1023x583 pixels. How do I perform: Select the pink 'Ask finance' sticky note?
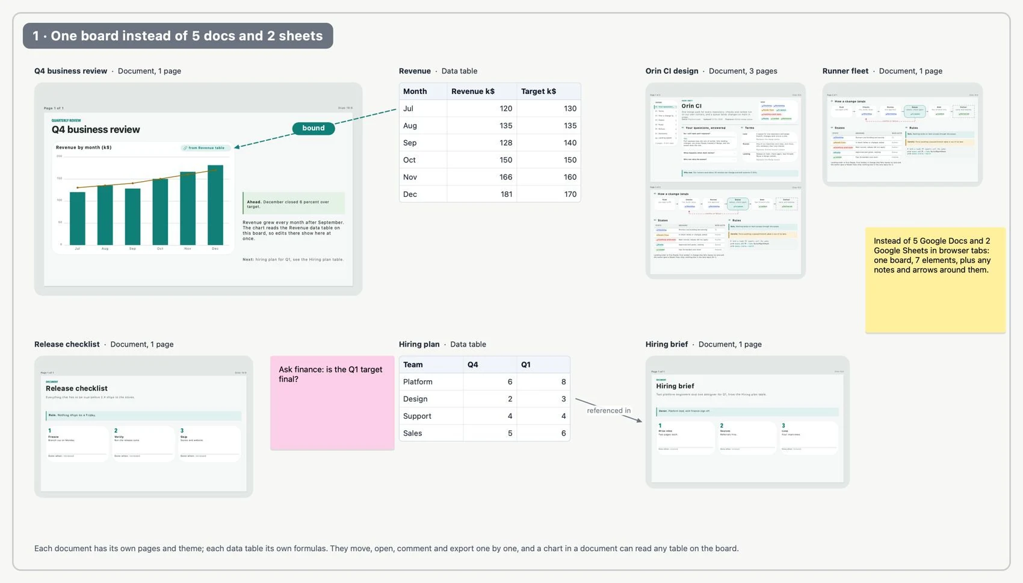tap(332, 403)
